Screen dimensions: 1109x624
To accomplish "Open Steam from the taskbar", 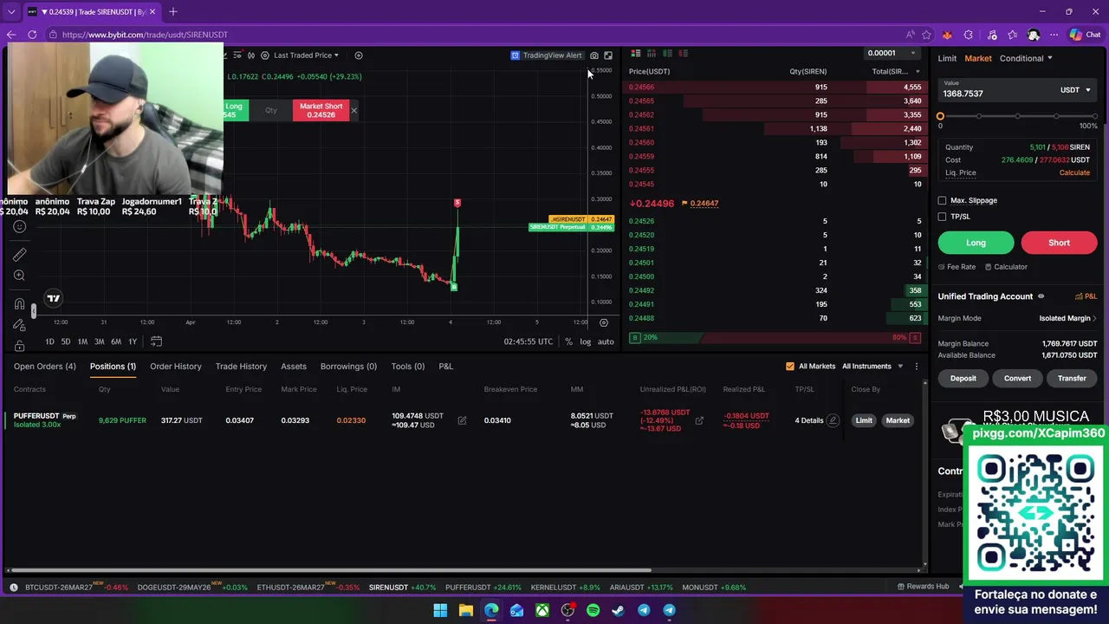I will tap(618, 610).
